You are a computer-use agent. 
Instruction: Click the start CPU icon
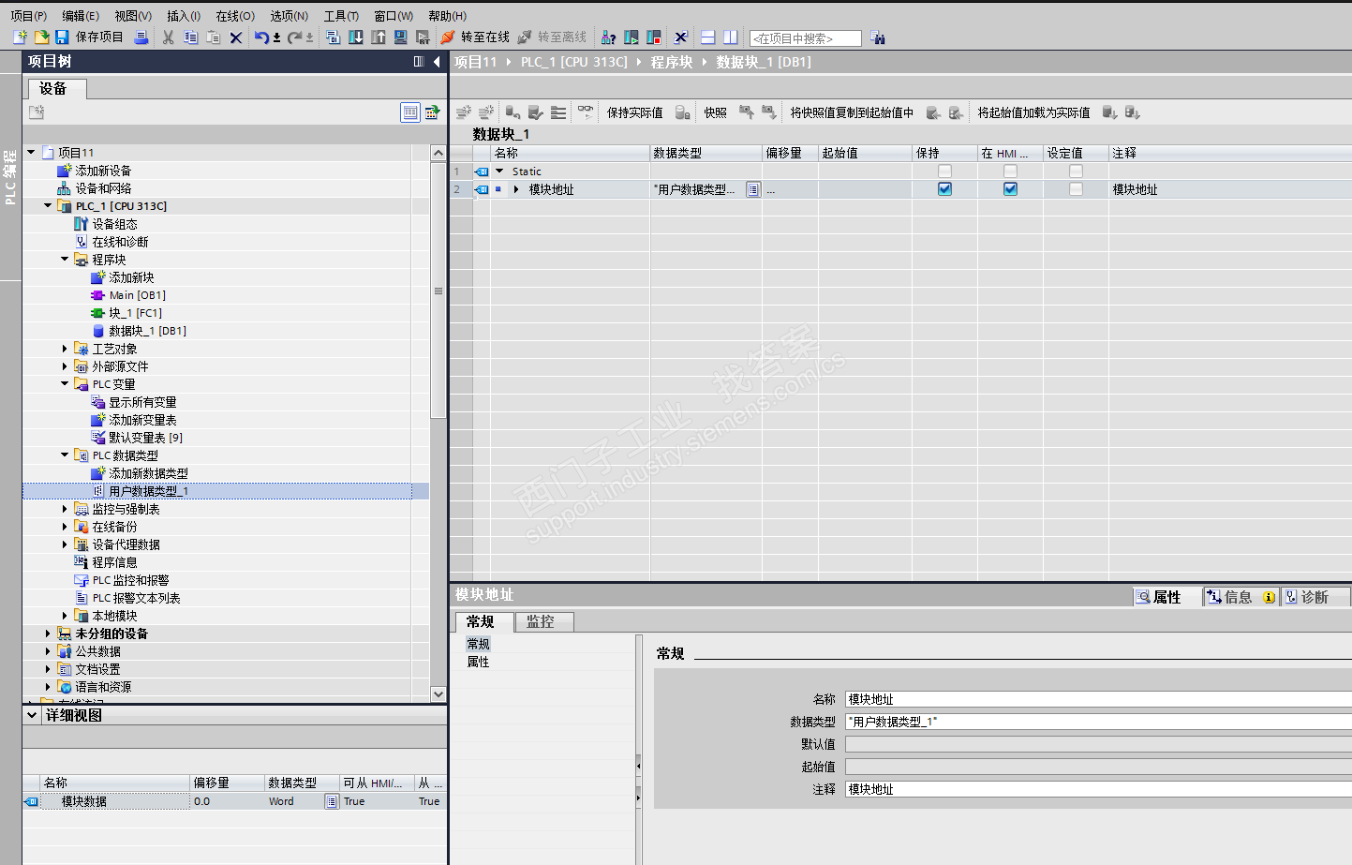click(631, 37)
